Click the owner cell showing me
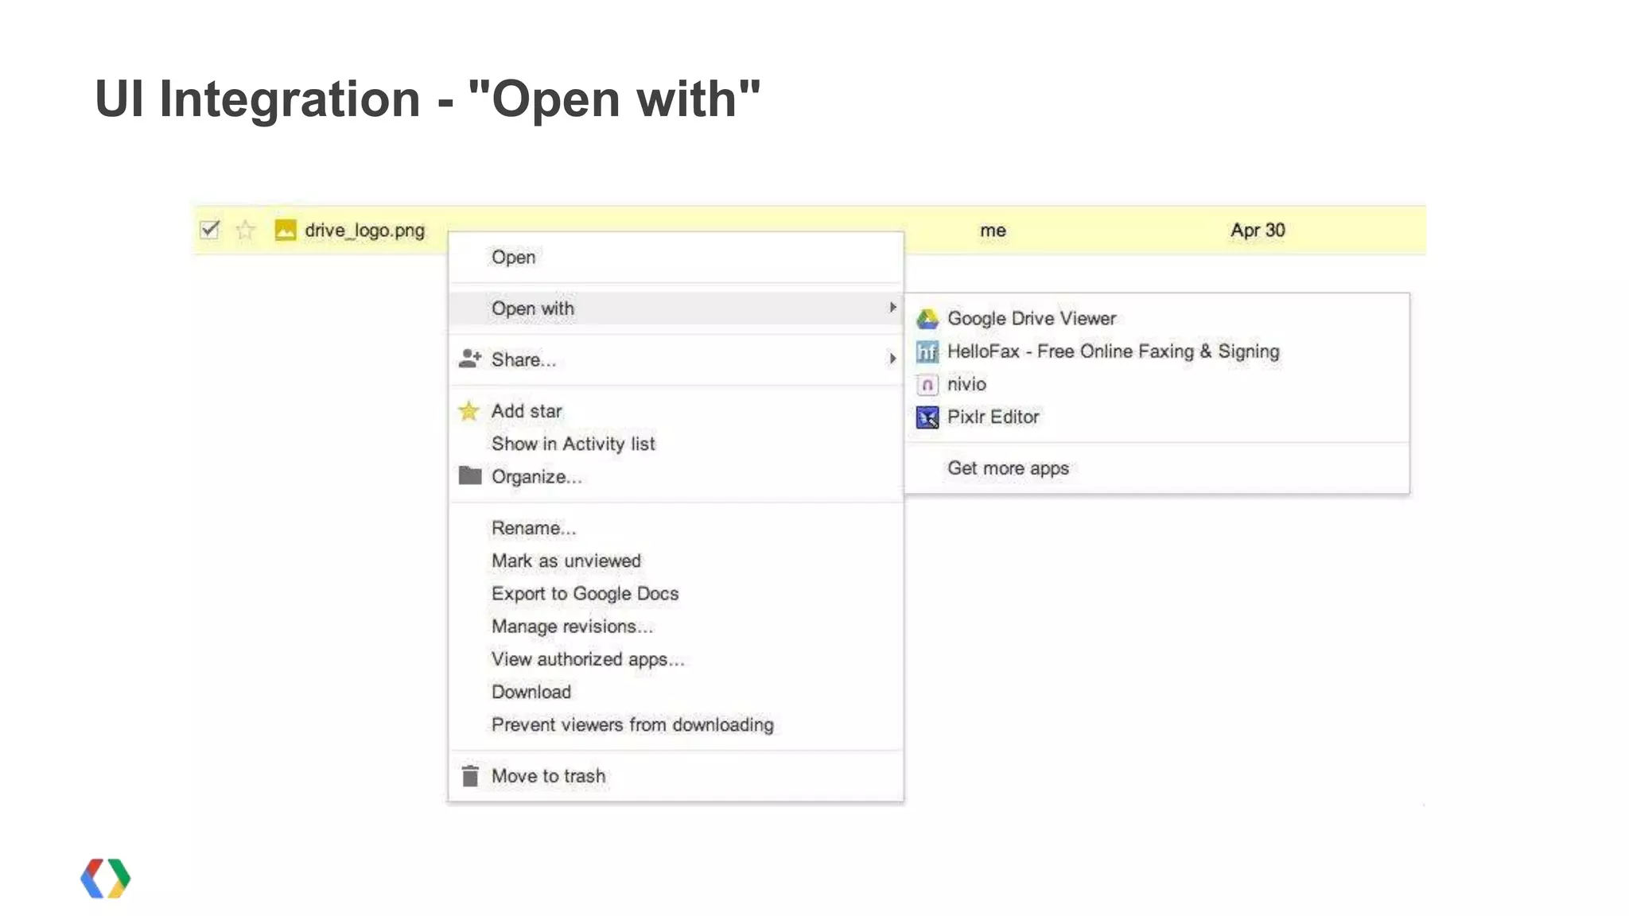The height and width of the screenshot is (916, 1629). click(993, 231)
